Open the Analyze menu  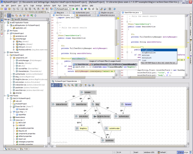click(x=39, y=6)
